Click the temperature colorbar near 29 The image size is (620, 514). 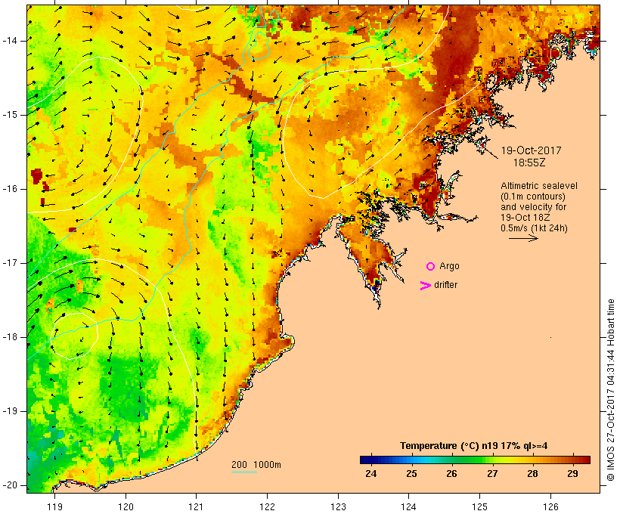[x=573, y=460]
